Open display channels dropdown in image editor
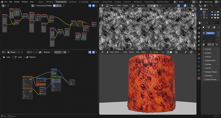221x118 pixels. (x=193, y=6)
